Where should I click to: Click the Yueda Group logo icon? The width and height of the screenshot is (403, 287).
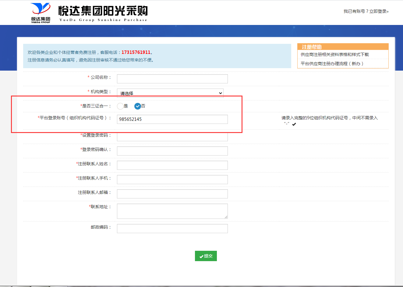tap(41, 13)
